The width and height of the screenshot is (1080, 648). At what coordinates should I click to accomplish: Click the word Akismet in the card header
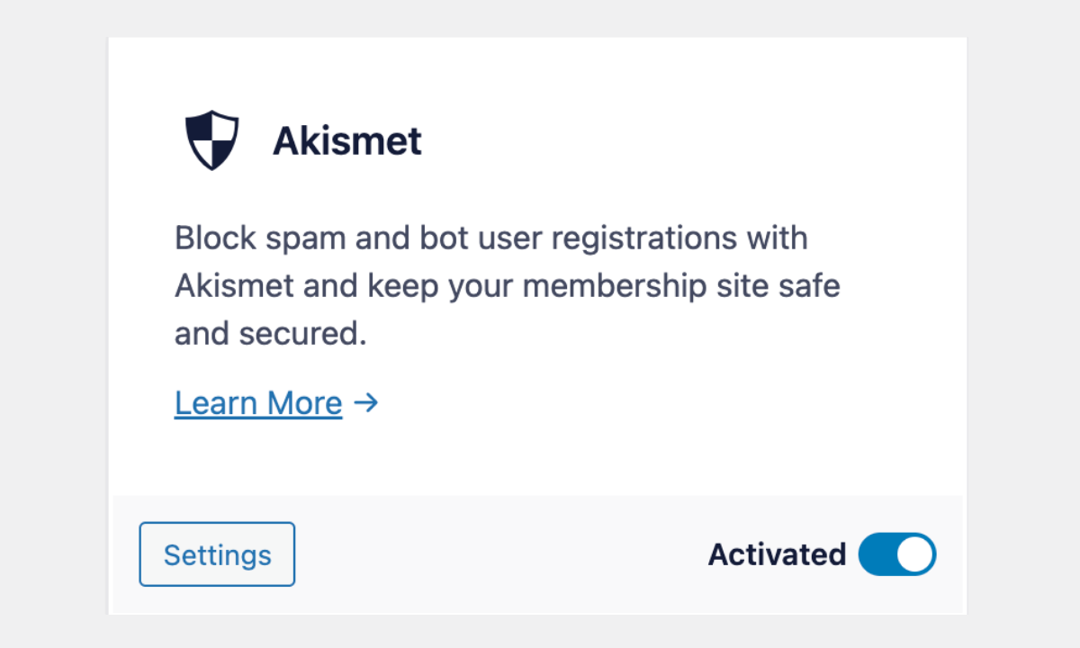point(347,141)
